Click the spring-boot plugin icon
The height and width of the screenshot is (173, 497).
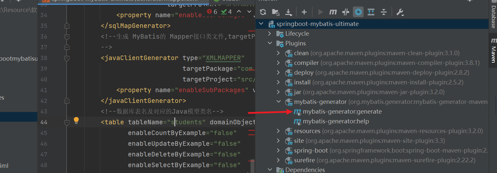click(x=289, y=151)
